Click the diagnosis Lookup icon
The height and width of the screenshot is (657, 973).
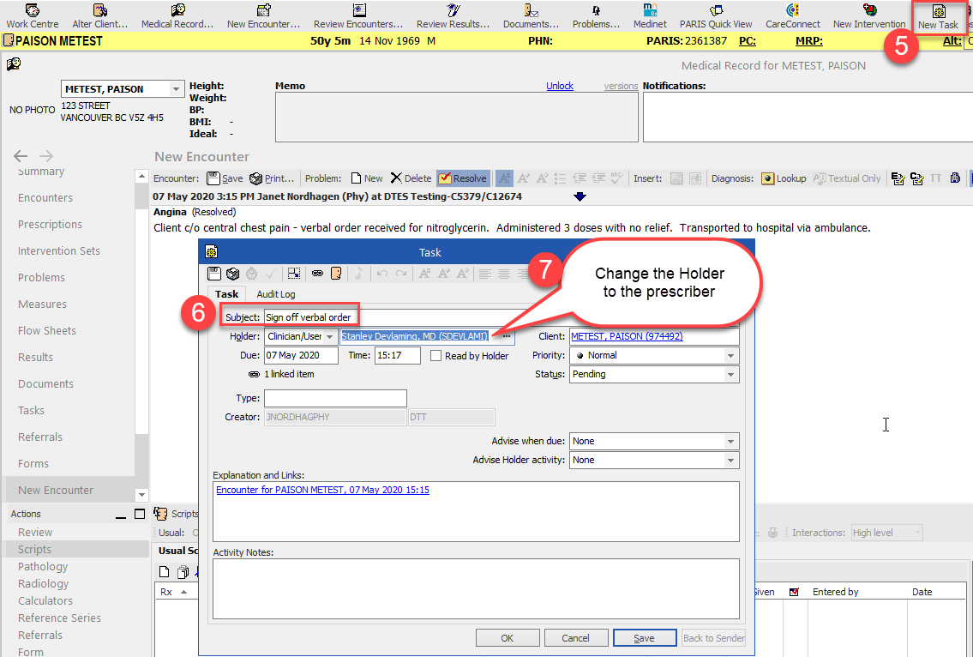click(x=768, y=178)
